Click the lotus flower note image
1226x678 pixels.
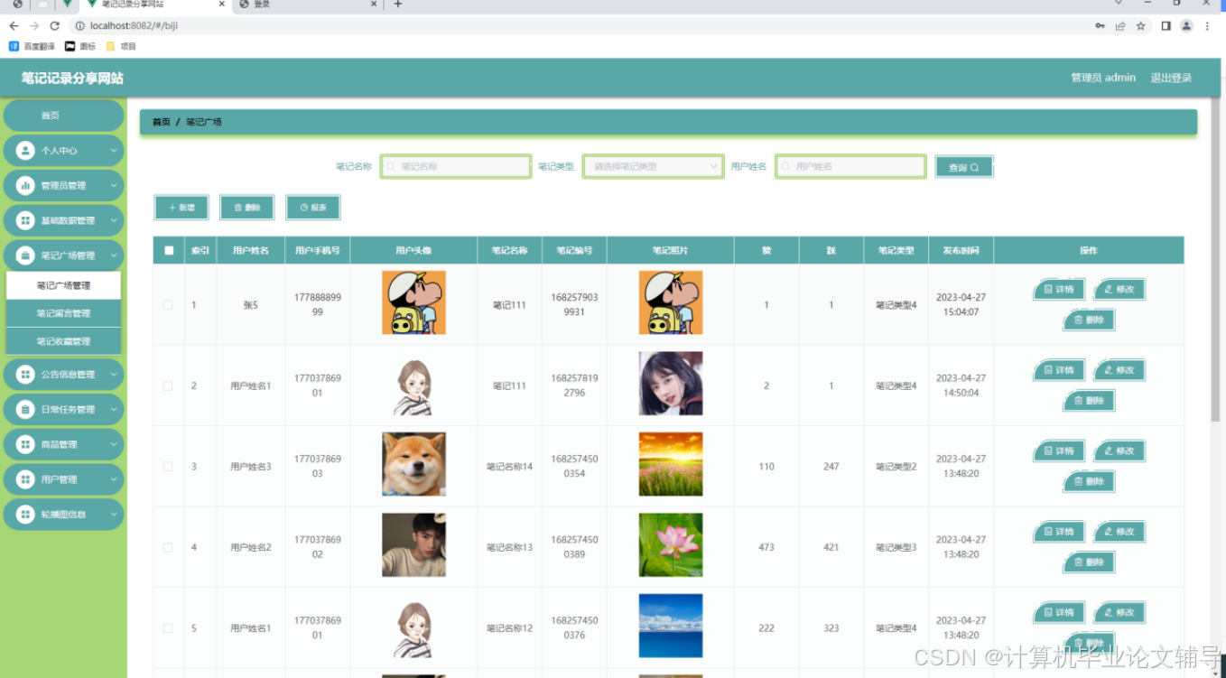pos(671,545)
